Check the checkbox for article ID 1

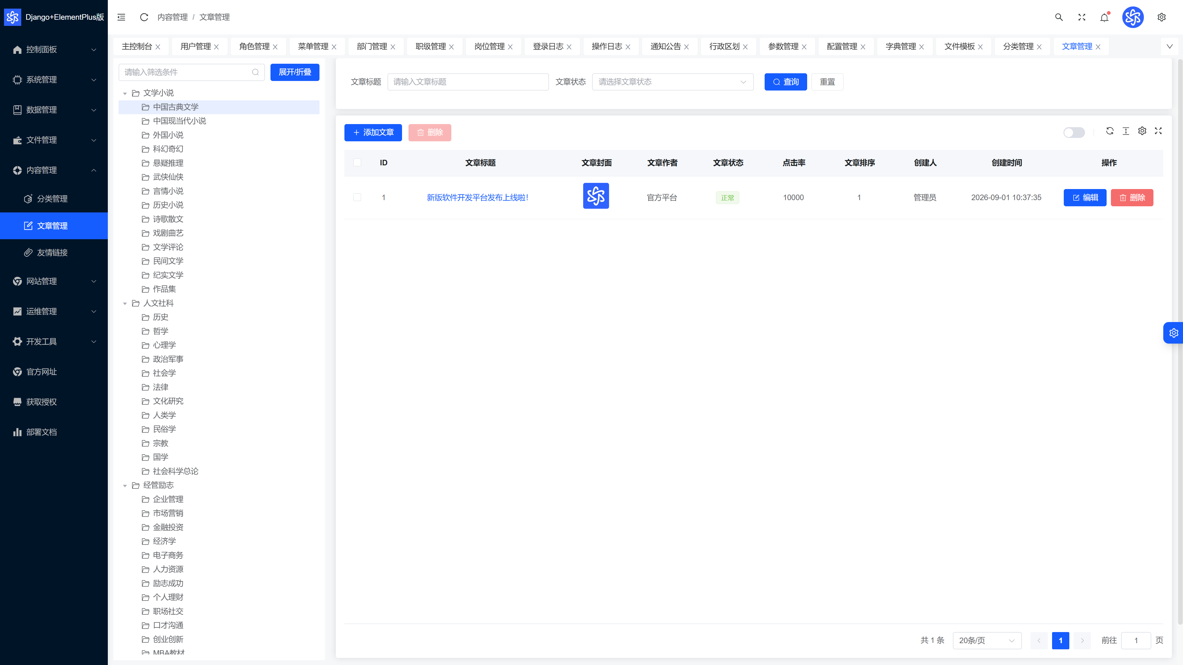point(357,197)
